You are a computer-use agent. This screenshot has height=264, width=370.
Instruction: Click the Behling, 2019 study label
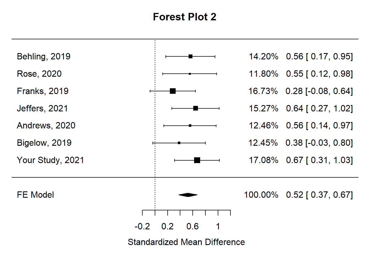43,56
